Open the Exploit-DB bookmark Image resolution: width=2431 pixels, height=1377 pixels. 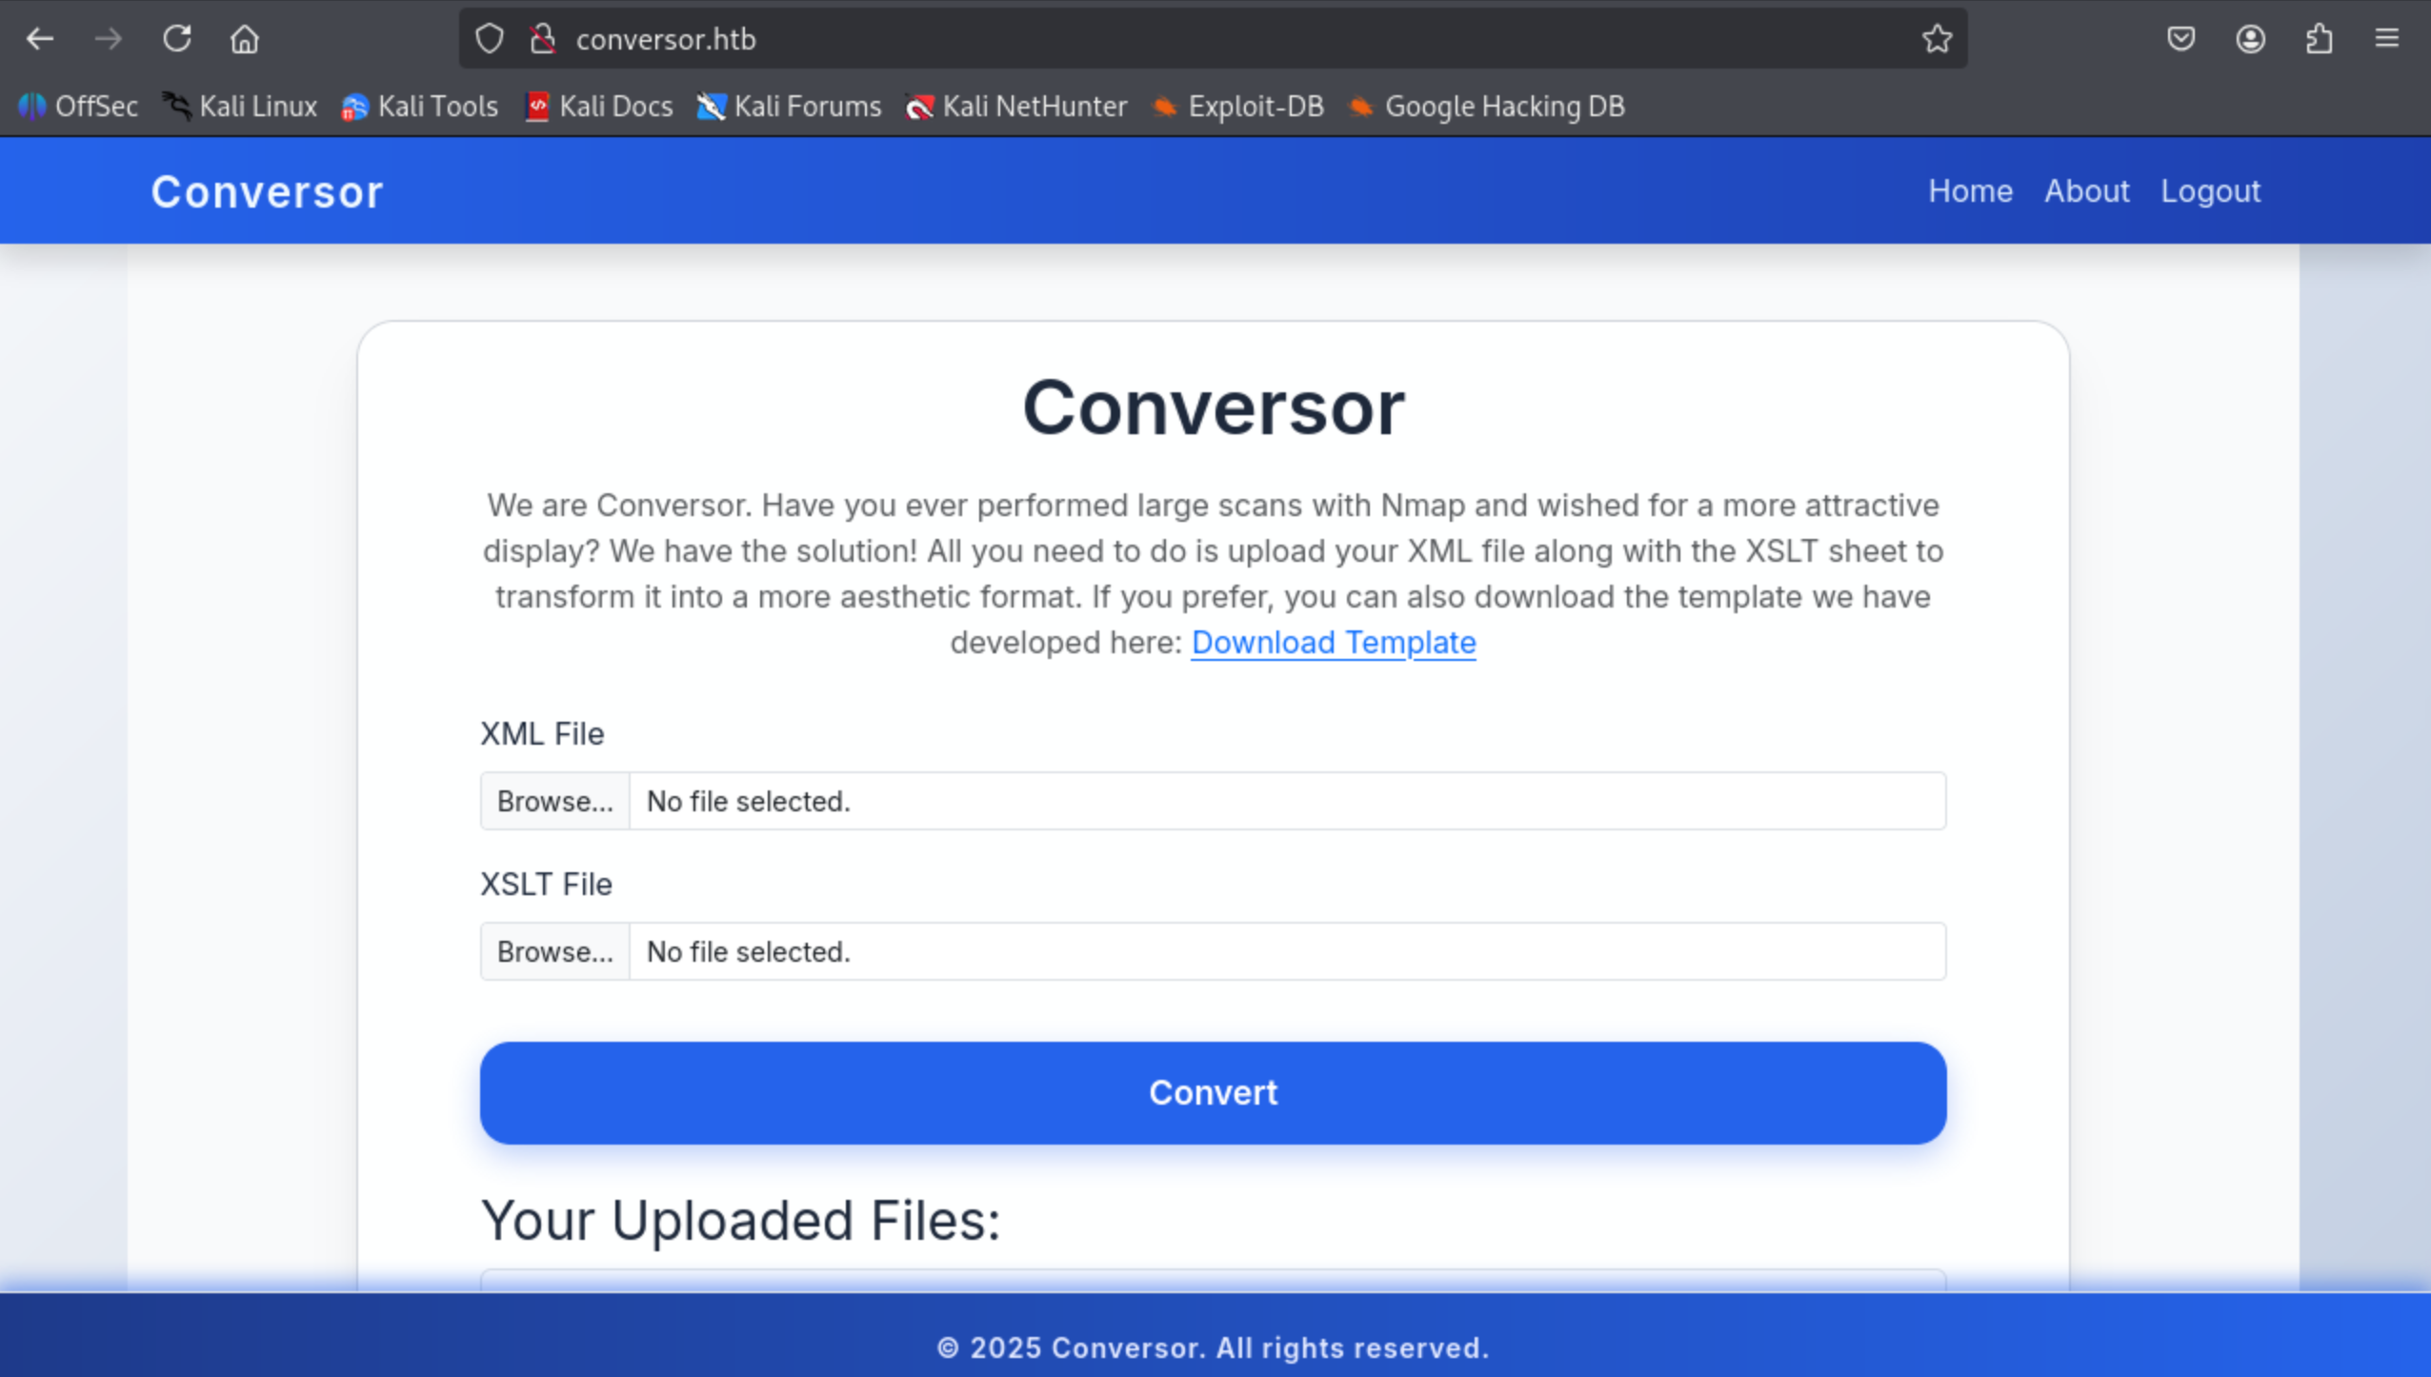click(x=1236, y=107)
